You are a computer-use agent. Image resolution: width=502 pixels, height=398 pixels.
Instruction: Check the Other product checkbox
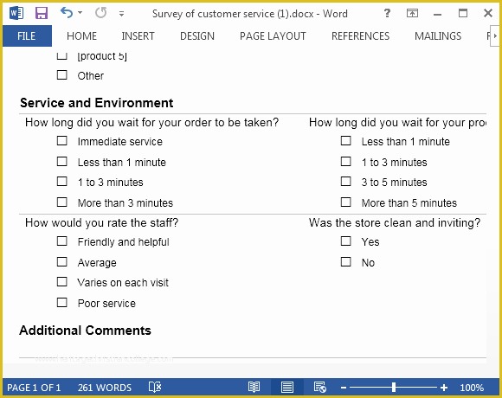(x=61, y=75)
